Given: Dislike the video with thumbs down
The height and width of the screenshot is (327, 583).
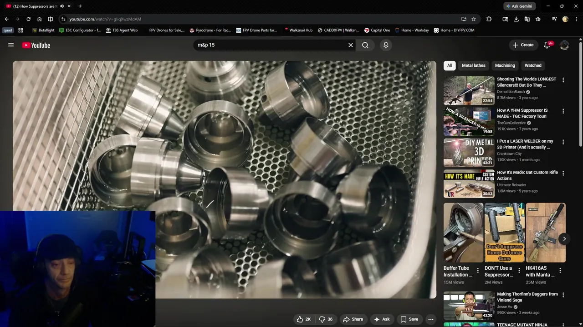Looking at the screenshot, I should click(326, 319).
